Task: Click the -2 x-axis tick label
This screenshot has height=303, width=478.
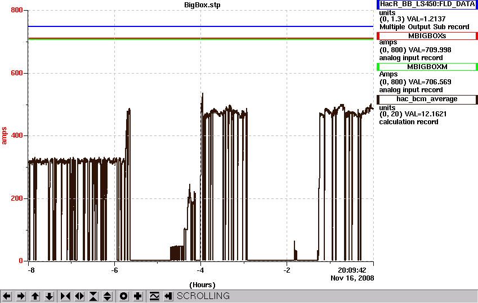Action: [x=287, y=270]
